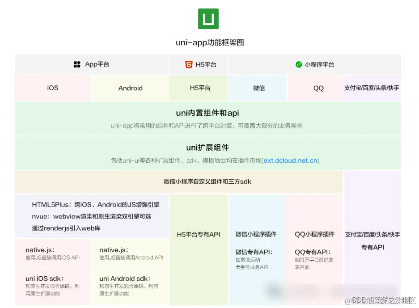The width and height of the screenshot is (419, 308).
Task: Click the HTML5Plus JS增强引擎 line
Action: [x=96, y=205]
